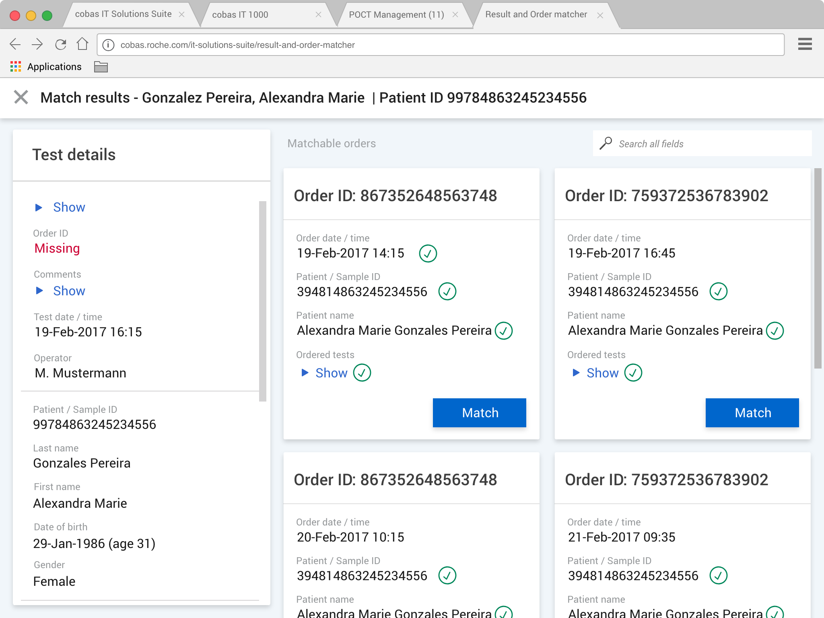This screenshot has height=618, width=824.
Task: Click the search magnifier icon
Action: [x=606, y=143]
